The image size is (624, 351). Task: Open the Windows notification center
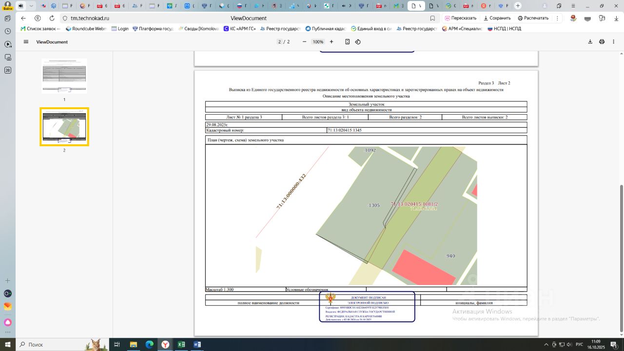[x=615, y=344]
